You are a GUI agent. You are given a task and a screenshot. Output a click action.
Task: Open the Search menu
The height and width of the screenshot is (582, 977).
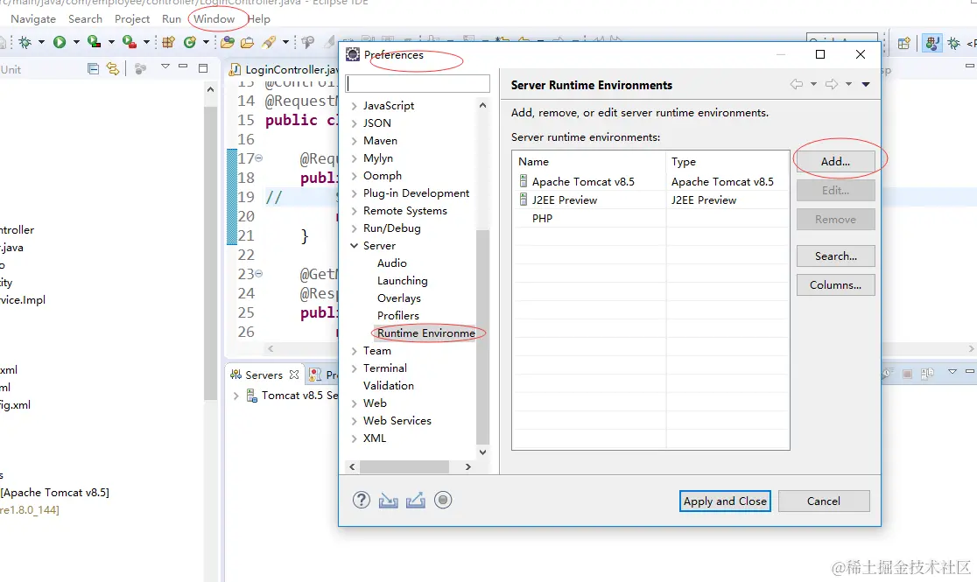coord(86,18)
